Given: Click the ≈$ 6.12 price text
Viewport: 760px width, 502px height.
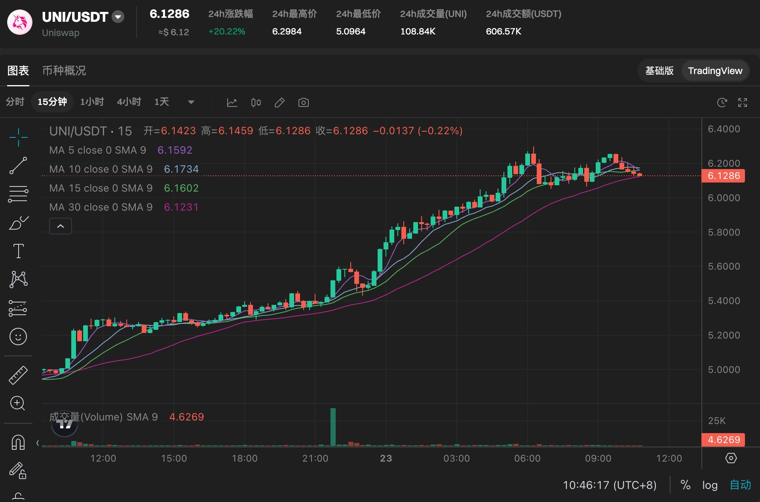Looking at the screenshot, I should [173, 32].
